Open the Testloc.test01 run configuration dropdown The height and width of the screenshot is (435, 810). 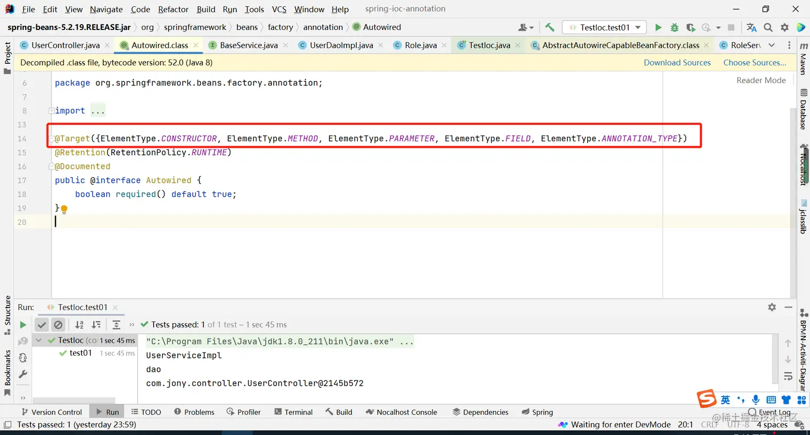pyautogui.click(x=604, y=27)
